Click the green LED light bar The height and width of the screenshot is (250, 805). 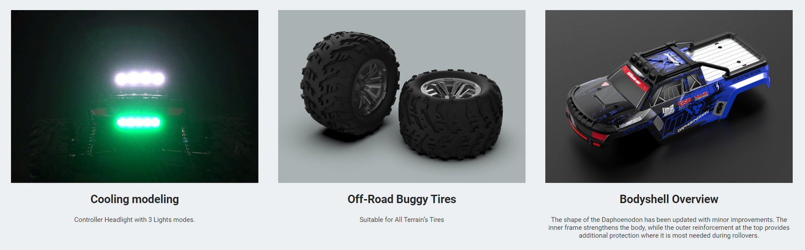138,122
